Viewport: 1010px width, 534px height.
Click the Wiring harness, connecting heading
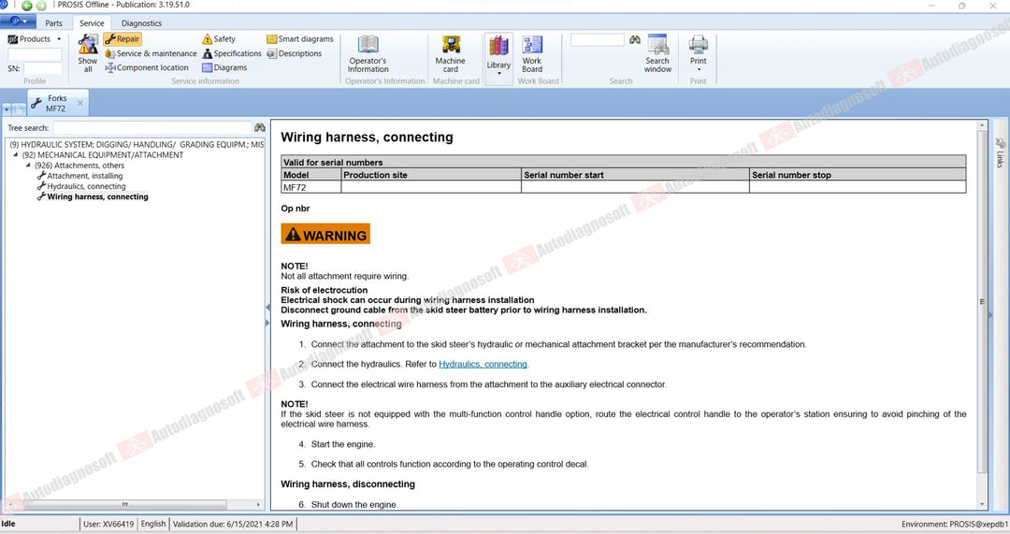pos(367,137)
